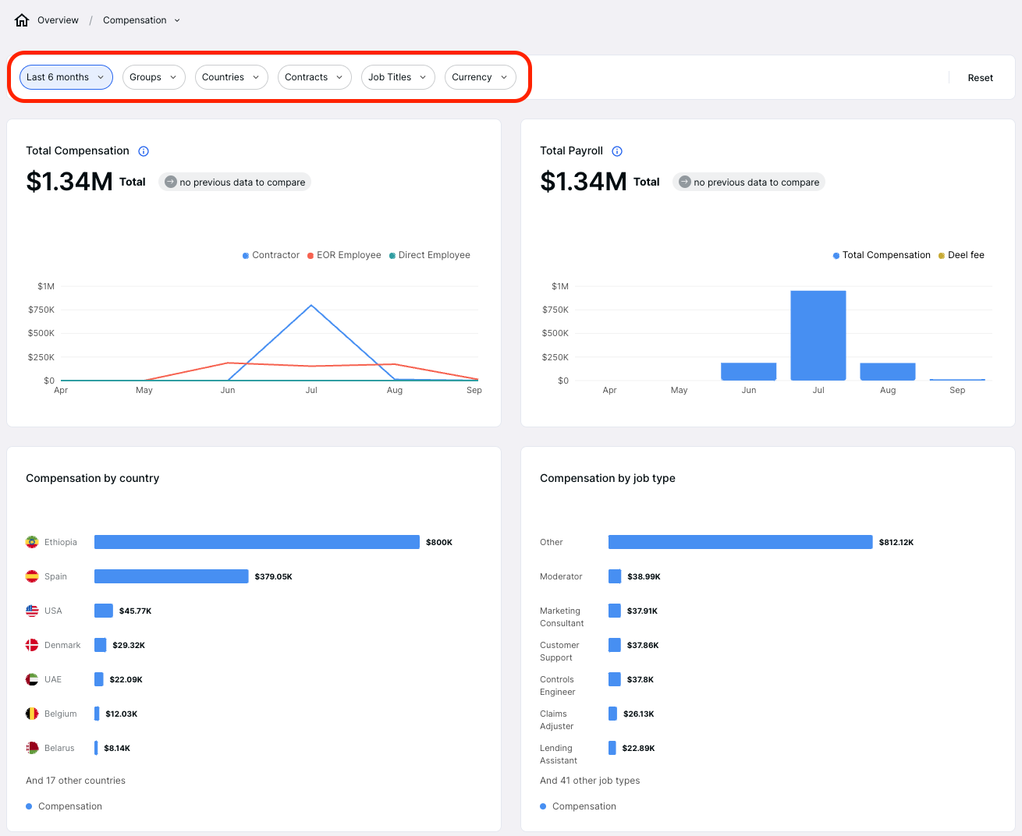
Task: Click the Reset filters button
Action: pos(980,77)
